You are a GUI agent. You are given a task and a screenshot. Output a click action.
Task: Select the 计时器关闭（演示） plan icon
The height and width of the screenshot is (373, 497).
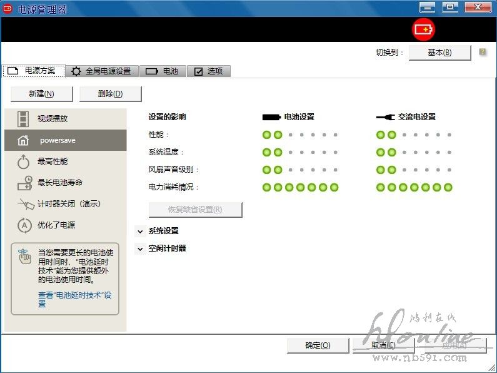pyautogui.click(x=24, y=204)
